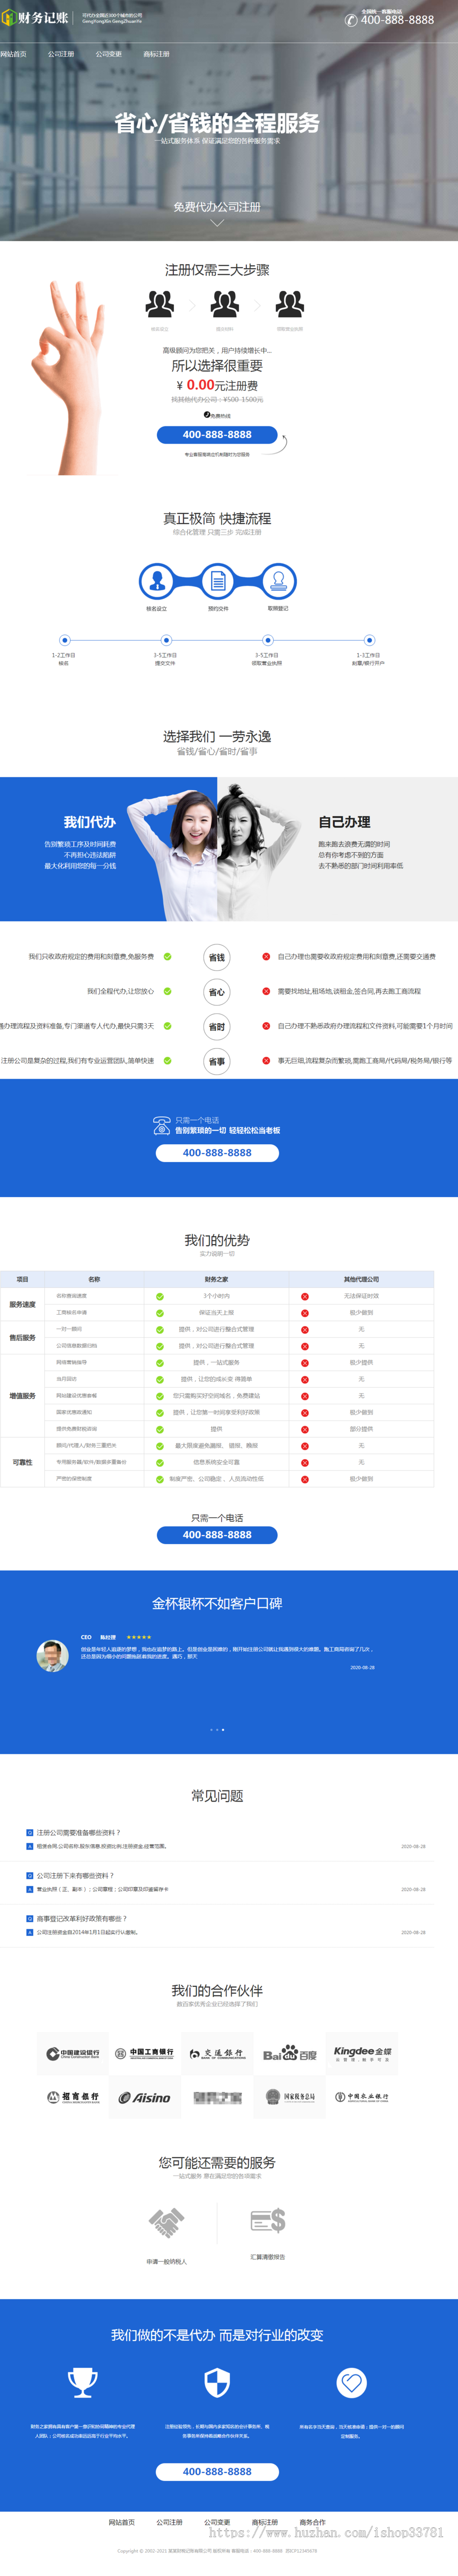Click the 省钱 circular badge
The image size is (458, 2576).
(217, 958)
